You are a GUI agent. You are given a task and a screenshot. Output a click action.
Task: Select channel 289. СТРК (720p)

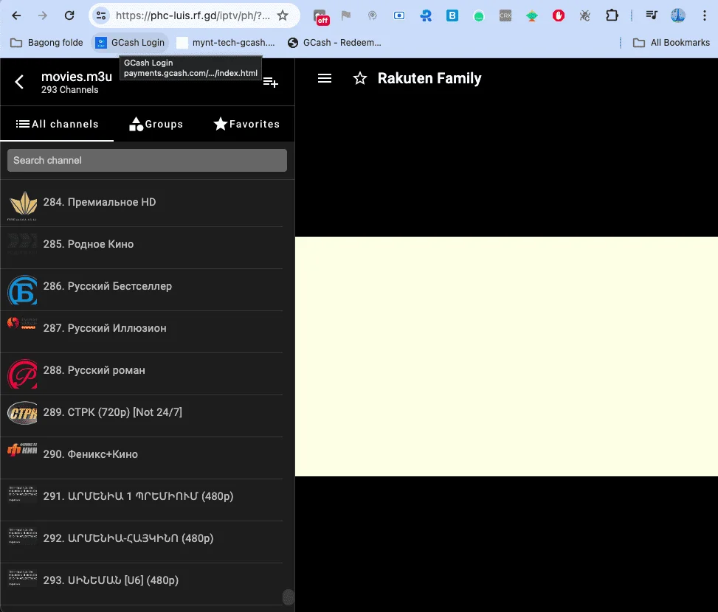click(x=142, y=416)
